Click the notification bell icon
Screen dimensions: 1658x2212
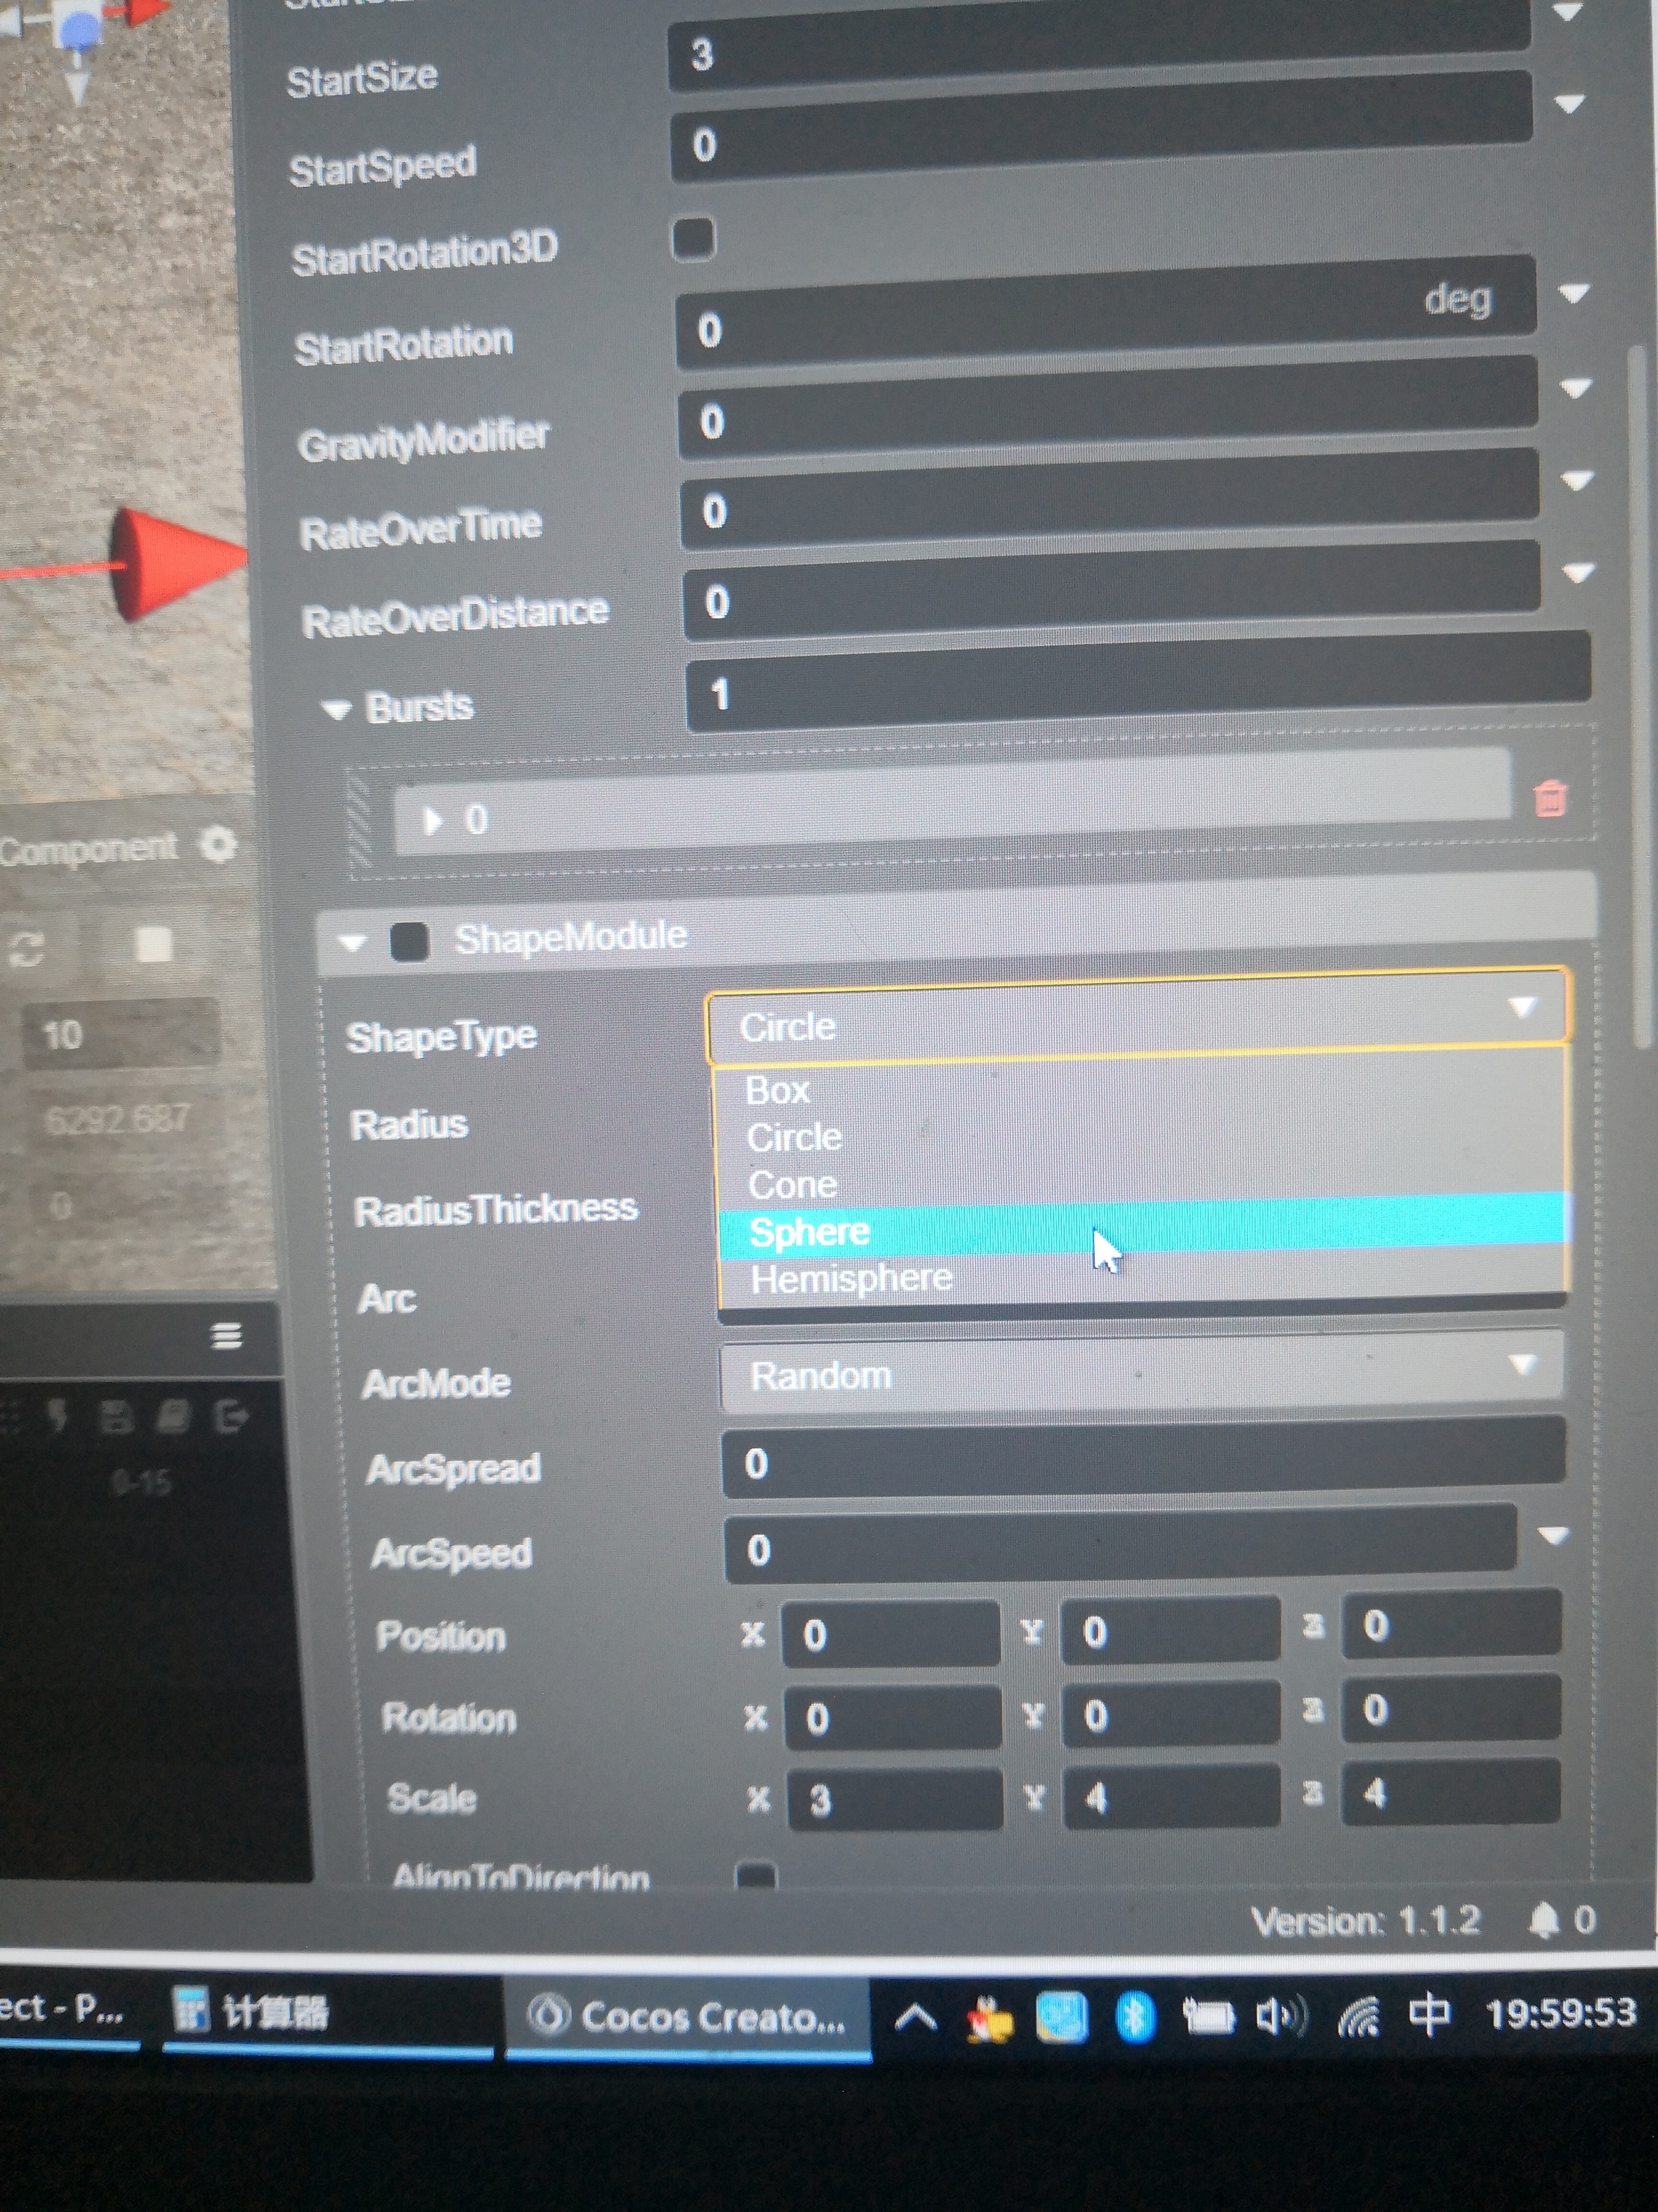click(1544, 1919)
